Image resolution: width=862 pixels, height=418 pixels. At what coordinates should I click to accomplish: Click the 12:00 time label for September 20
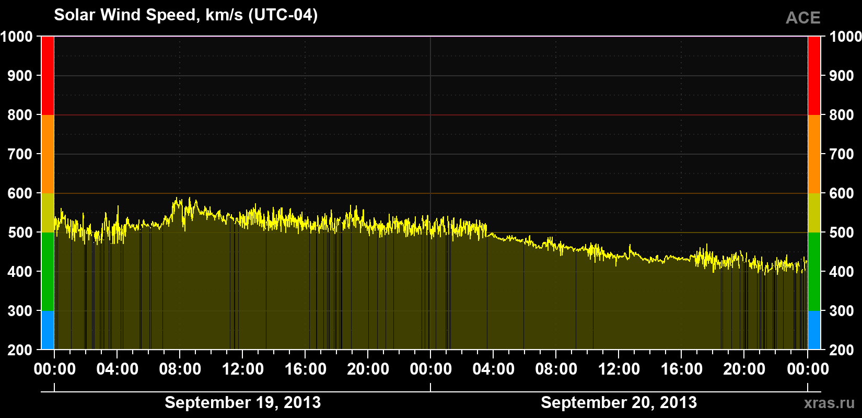(619, 369)
